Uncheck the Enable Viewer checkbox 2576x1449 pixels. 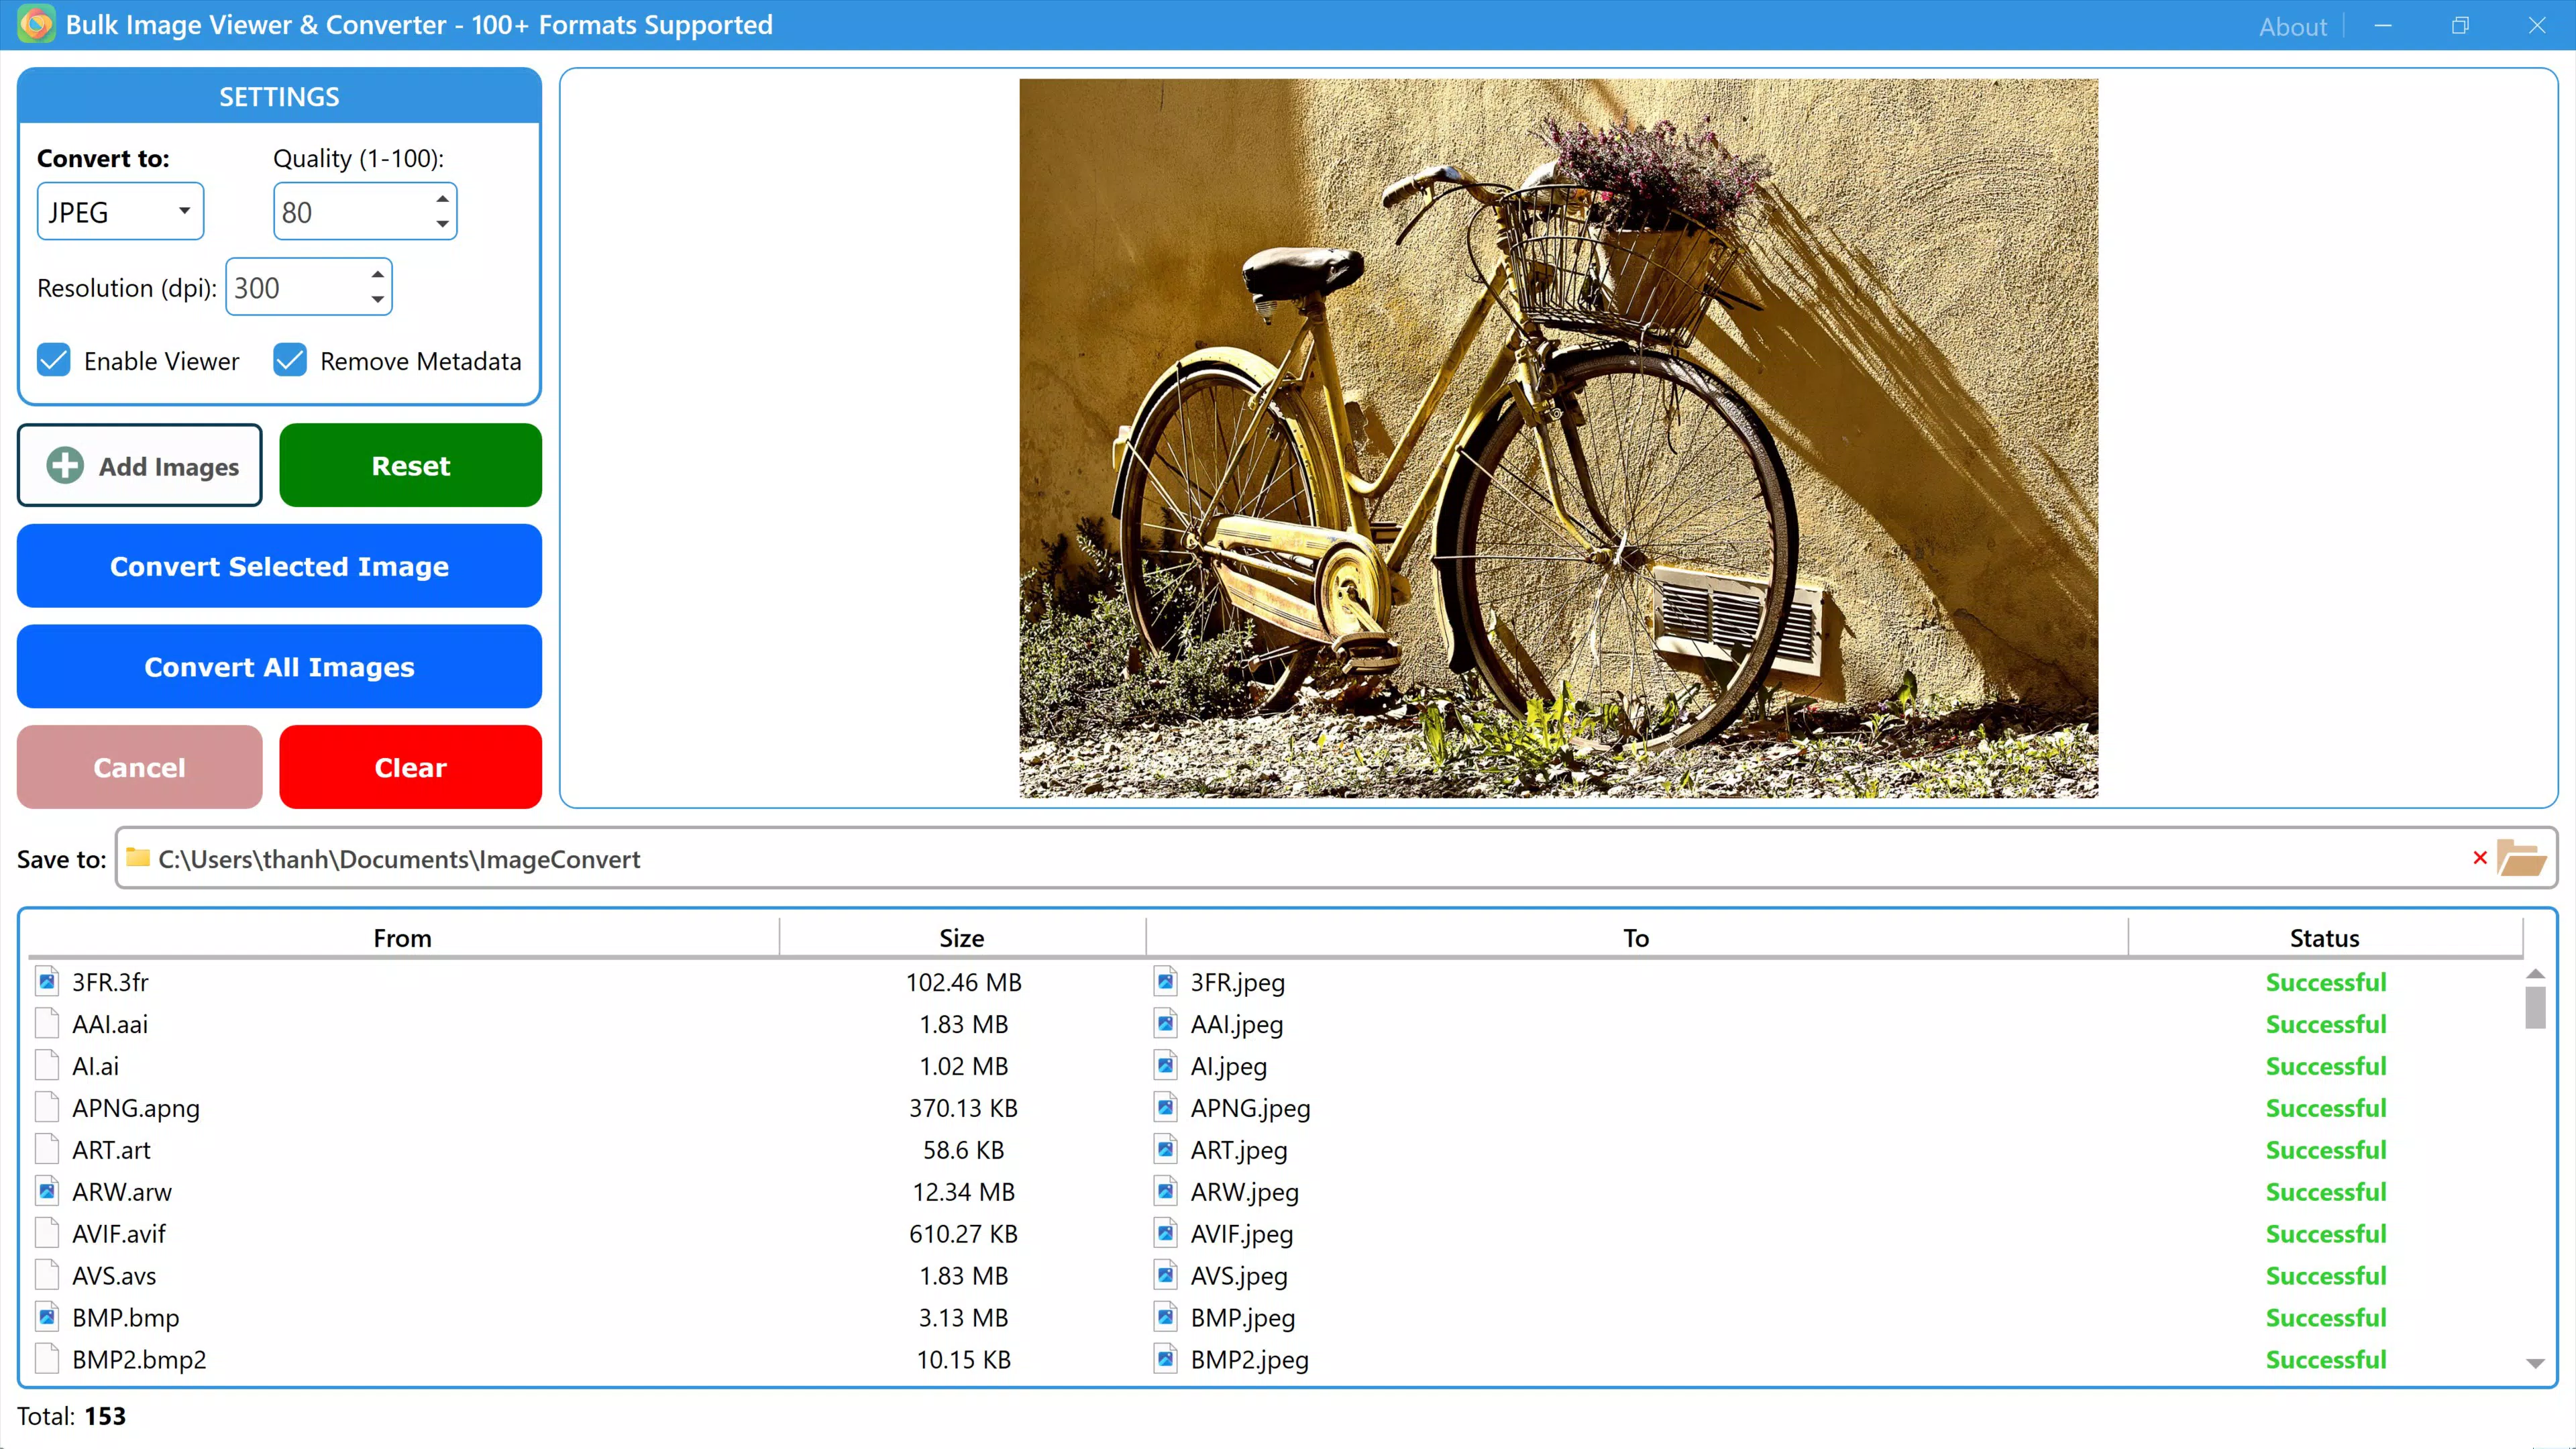(54, 360)
